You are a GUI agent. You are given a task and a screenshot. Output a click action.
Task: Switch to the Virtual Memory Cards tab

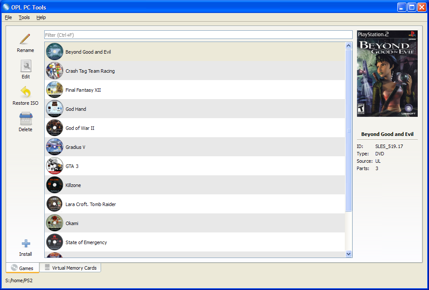pyautogui.click(x=70, y=268)
